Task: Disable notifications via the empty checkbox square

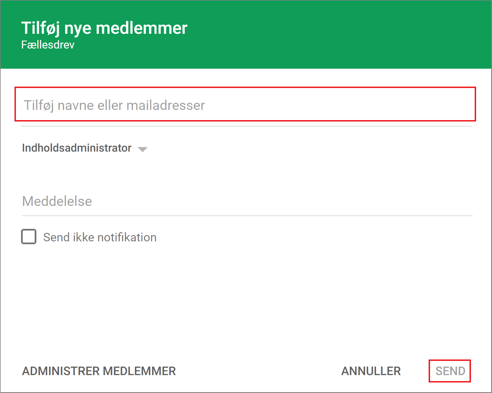Action: pyautogui.click(x=29, y=237)
